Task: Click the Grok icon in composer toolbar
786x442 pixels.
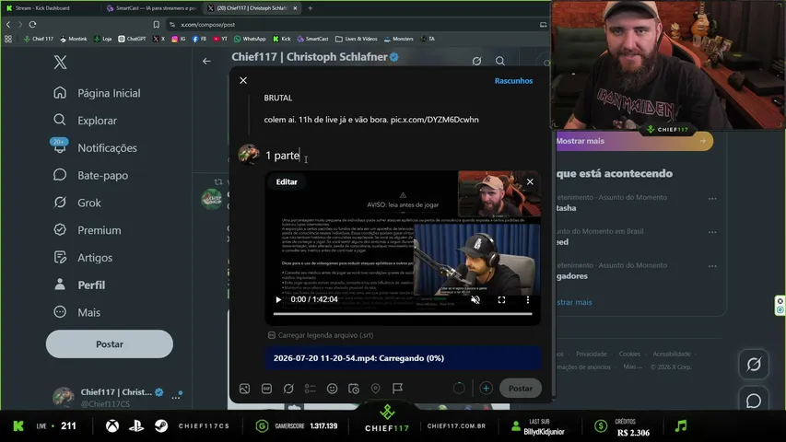Action: [x=288, y=389]
